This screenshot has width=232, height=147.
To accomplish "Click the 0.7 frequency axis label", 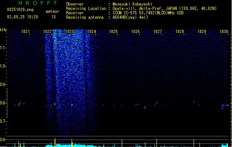I will pyautogui.click(x=3, y=121).
